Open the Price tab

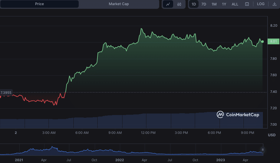pyautogui.click(x=39, y=4)
